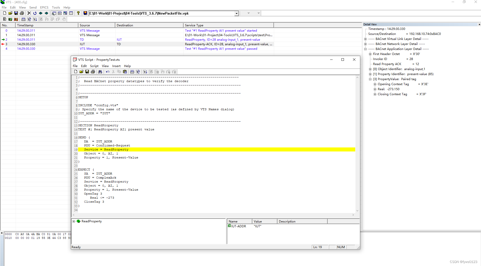Toggle the hex view window icon
The height and width of the screenshot is (266, 481).
point(60,13)
